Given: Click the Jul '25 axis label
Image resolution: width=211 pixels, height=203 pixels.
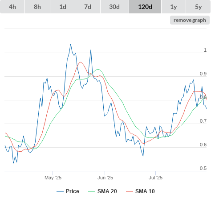Looking at the screenshot, I should (x=156, y=178).
